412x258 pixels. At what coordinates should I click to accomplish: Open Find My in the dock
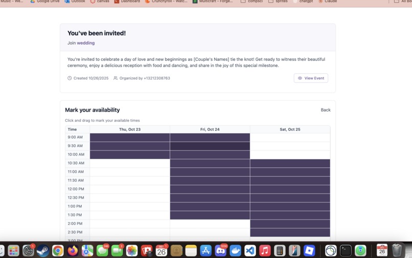click(360, 250)
